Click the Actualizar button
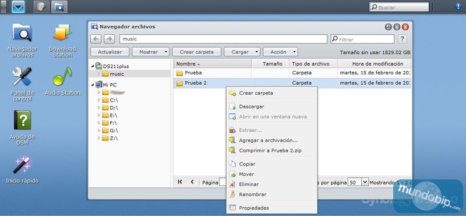The image size is (466, 216). click(x=110, y=52)
